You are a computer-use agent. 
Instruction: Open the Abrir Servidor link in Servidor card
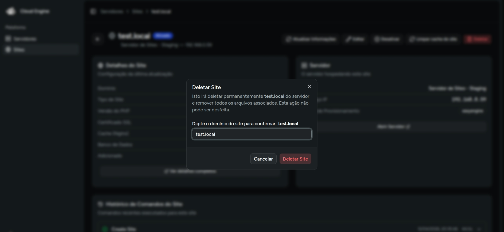393,127
